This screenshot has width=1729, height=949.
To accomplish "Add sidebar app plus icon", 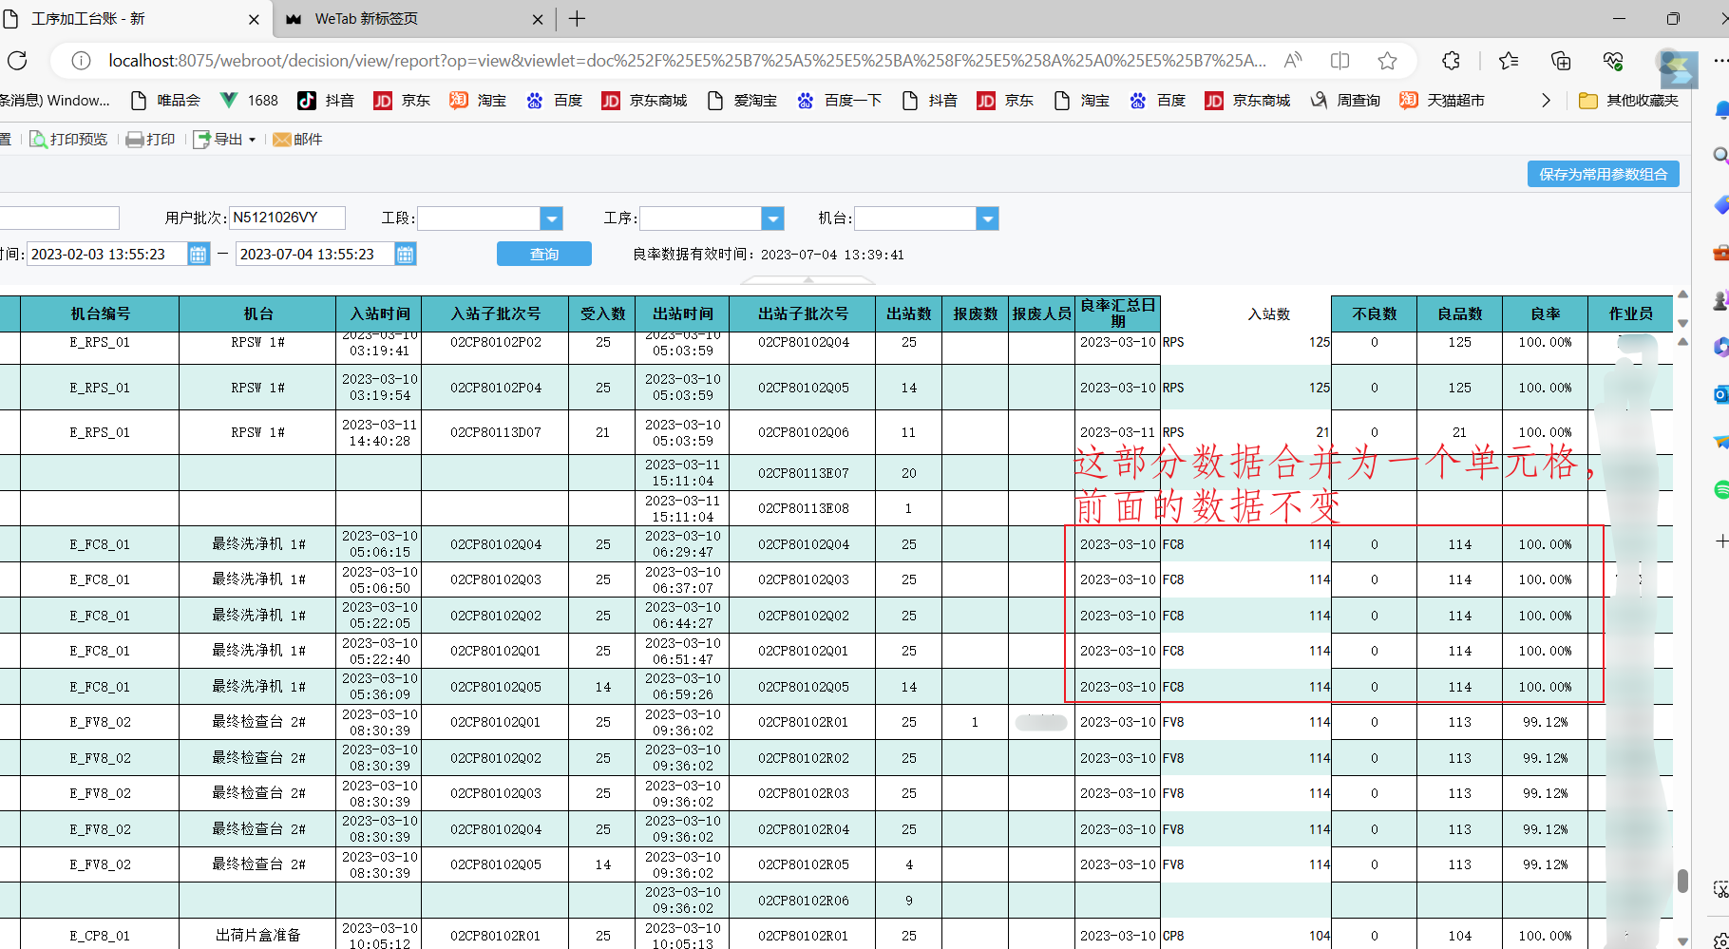I will [x=1720, y=541].
